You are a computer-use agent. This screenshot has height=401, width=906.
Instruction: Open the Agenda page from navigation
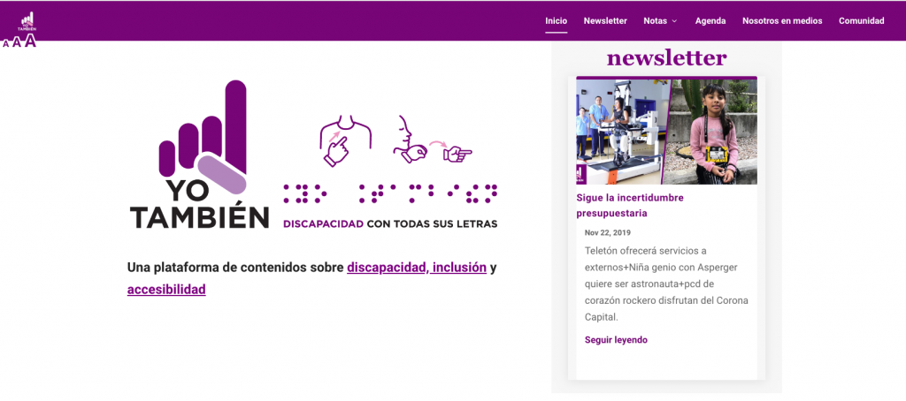710,21
